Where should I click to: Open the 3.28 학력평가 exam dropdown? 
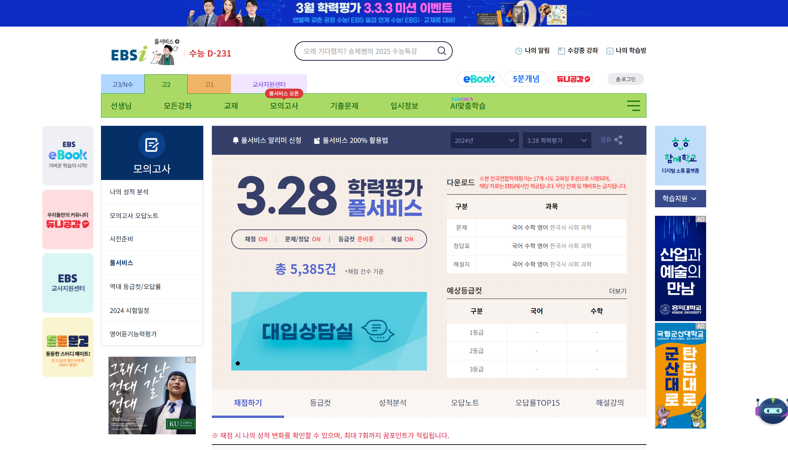(x=557, y=140)
